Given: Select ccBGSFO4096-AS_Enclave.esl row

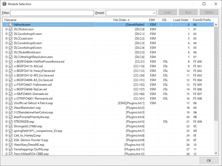Looking at the screenshot, I should point(108,80).
